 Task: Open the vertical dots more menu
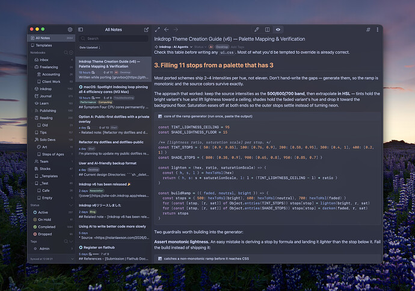pyautogui.click(x=378, y=30)
